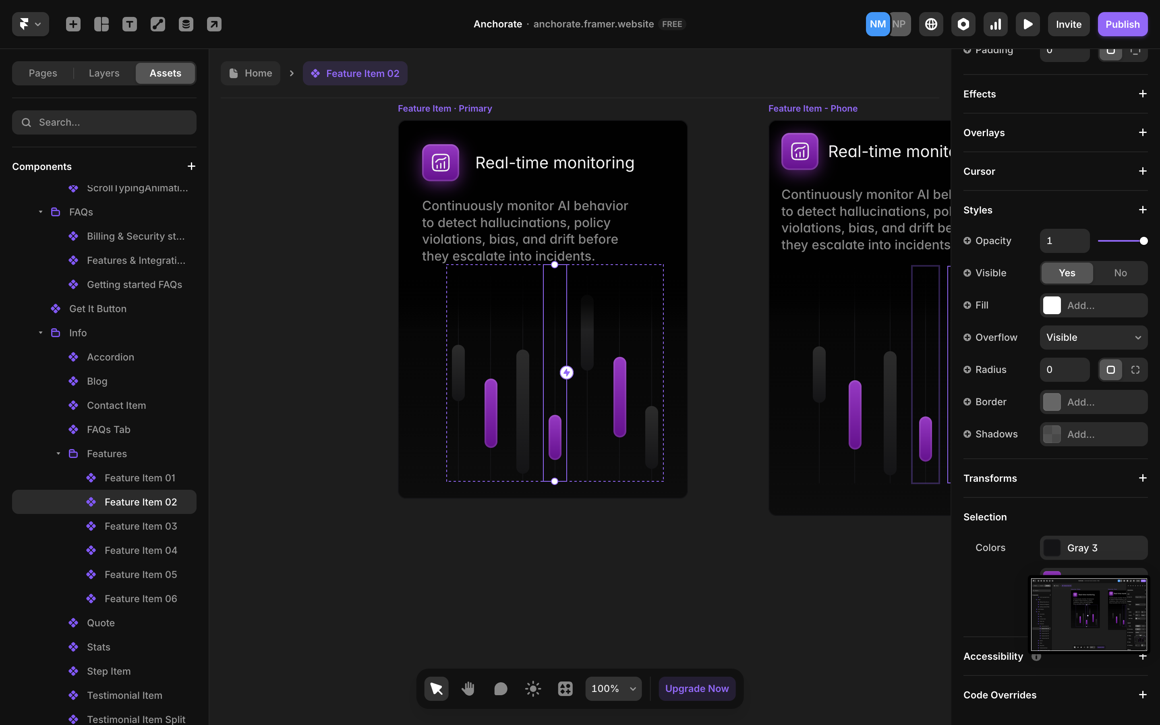1160x725 pixels.
Task: Switch to the Pages tab
Action: click(43, 73)
